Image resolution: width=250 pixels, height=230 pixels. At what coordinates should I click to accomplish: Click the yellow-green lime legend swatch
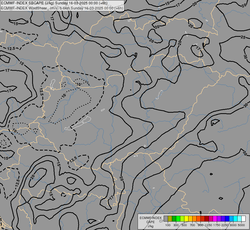pyautogui.click(x=182, y=218)
